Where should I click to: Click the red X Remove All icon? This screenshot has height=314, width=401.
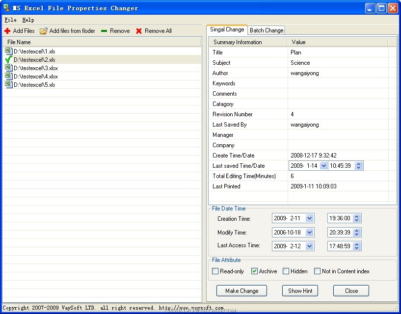[139, 31]
